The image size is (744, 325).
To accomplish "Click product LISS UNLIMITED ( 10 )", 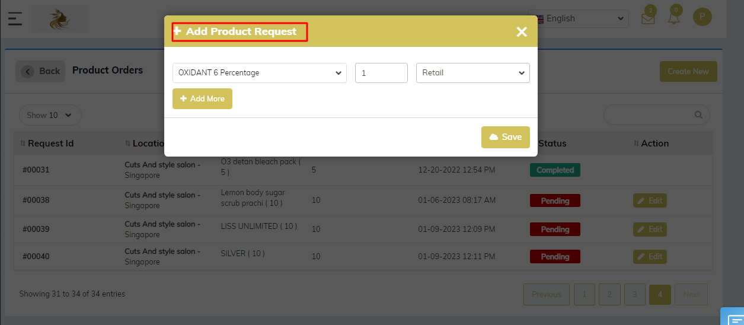I will pos(259,227).
